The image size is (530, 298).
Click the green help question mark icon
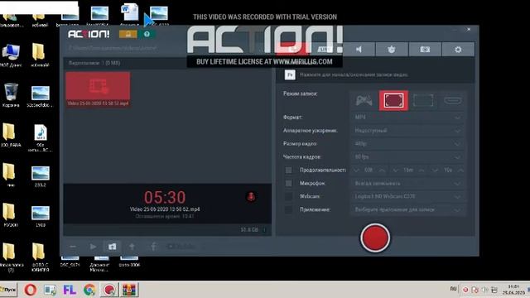(147, 34)
